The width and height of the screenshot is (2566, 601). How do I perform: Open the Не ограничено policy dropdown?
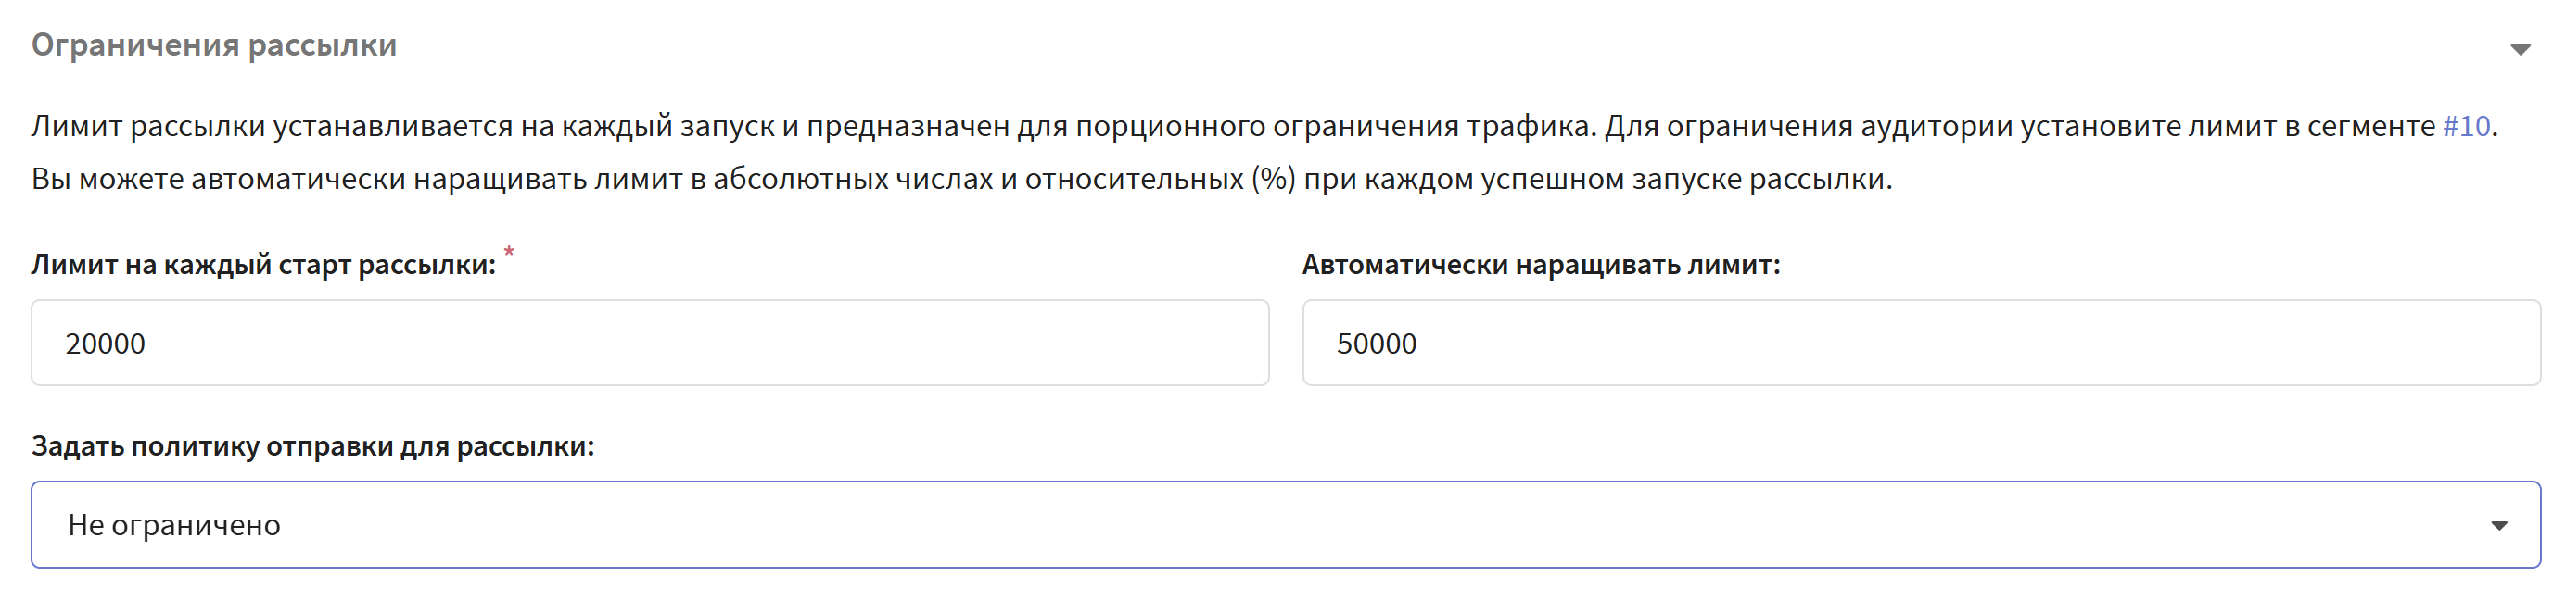[x=1283, y=525]
